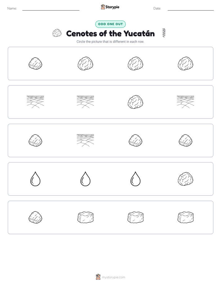The image size is (221, 286).
Task: Click the bear mascot icon in footer
Action: [x=98, y=277]
